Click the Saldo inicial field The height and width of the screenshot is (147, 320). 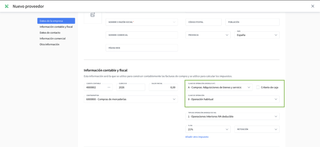pyautogui.click(x=163, y=87)
